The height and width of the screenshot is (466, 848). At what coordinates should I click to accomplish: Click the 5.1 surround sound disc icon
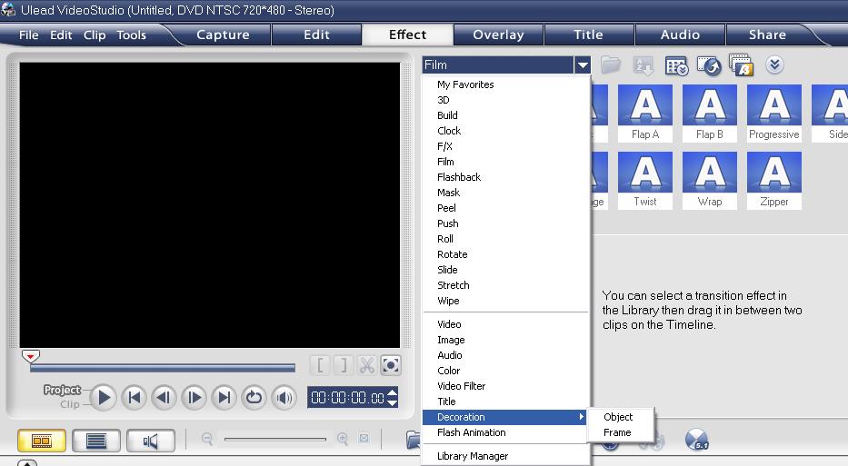(x=696, y=439)
